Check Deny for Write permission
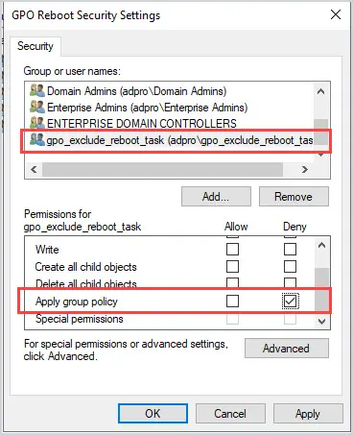Screen dimensions: 353x435 click(x=290, y=249)
